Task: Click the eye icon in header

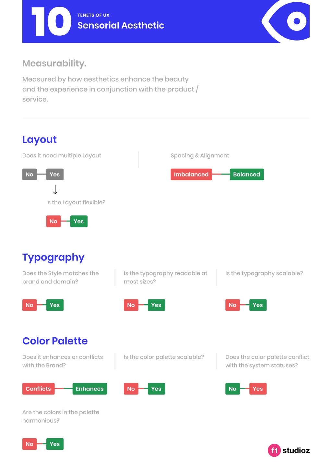Action: [x=286, y=21]
